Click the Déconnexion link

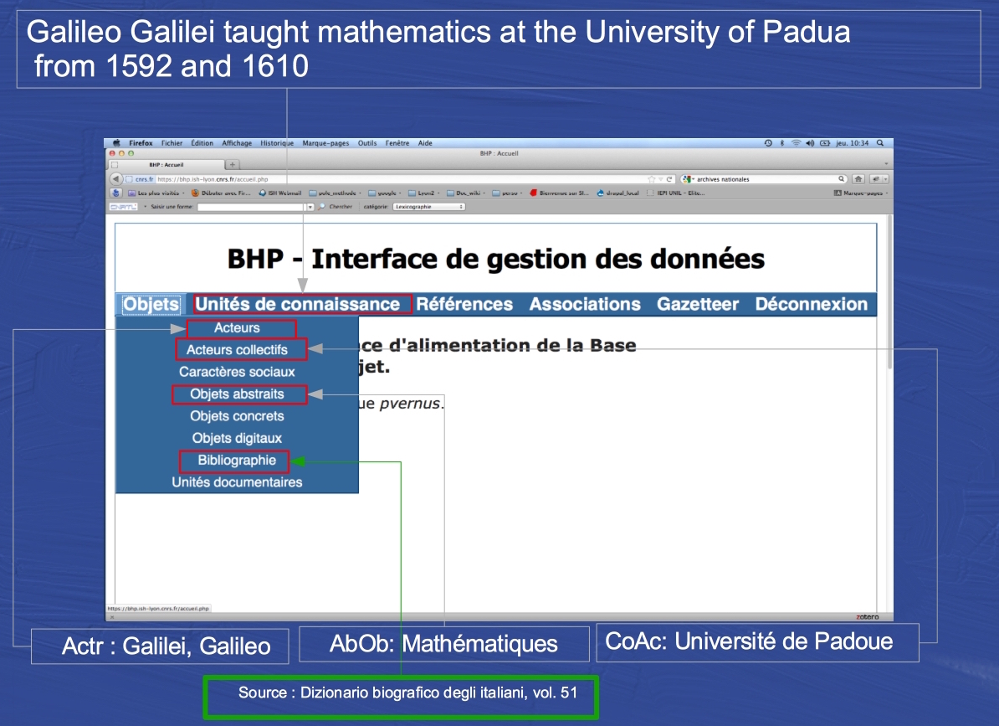pyautogui.click(x=811, y=304)
